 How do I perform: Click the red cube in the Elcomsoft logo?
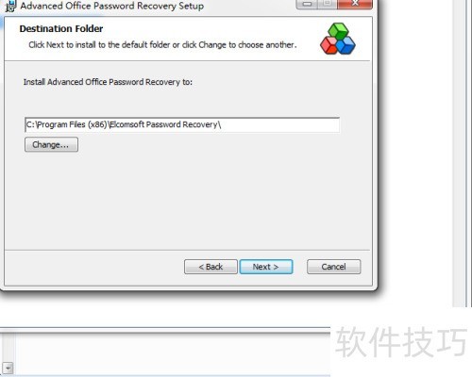329,45
